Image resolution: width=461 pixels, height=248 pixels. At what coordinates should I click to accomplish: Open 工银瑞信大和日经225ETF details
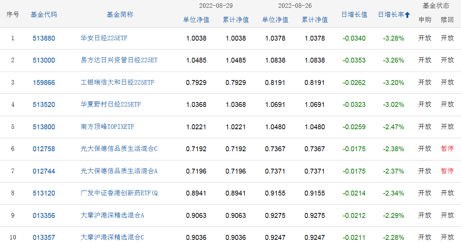[117, 83]
